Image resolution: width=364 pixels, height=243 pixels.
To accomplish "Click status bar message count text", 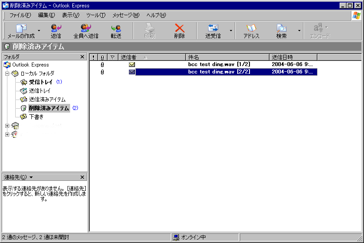I will (36, 237).
